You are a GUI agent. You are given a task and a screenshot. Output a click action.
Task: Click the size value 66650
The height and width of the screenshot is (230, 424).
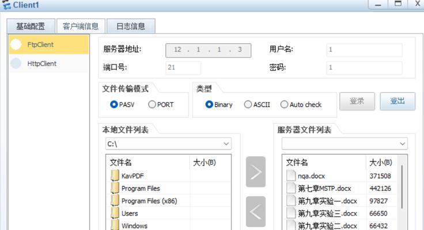(378, 213)
